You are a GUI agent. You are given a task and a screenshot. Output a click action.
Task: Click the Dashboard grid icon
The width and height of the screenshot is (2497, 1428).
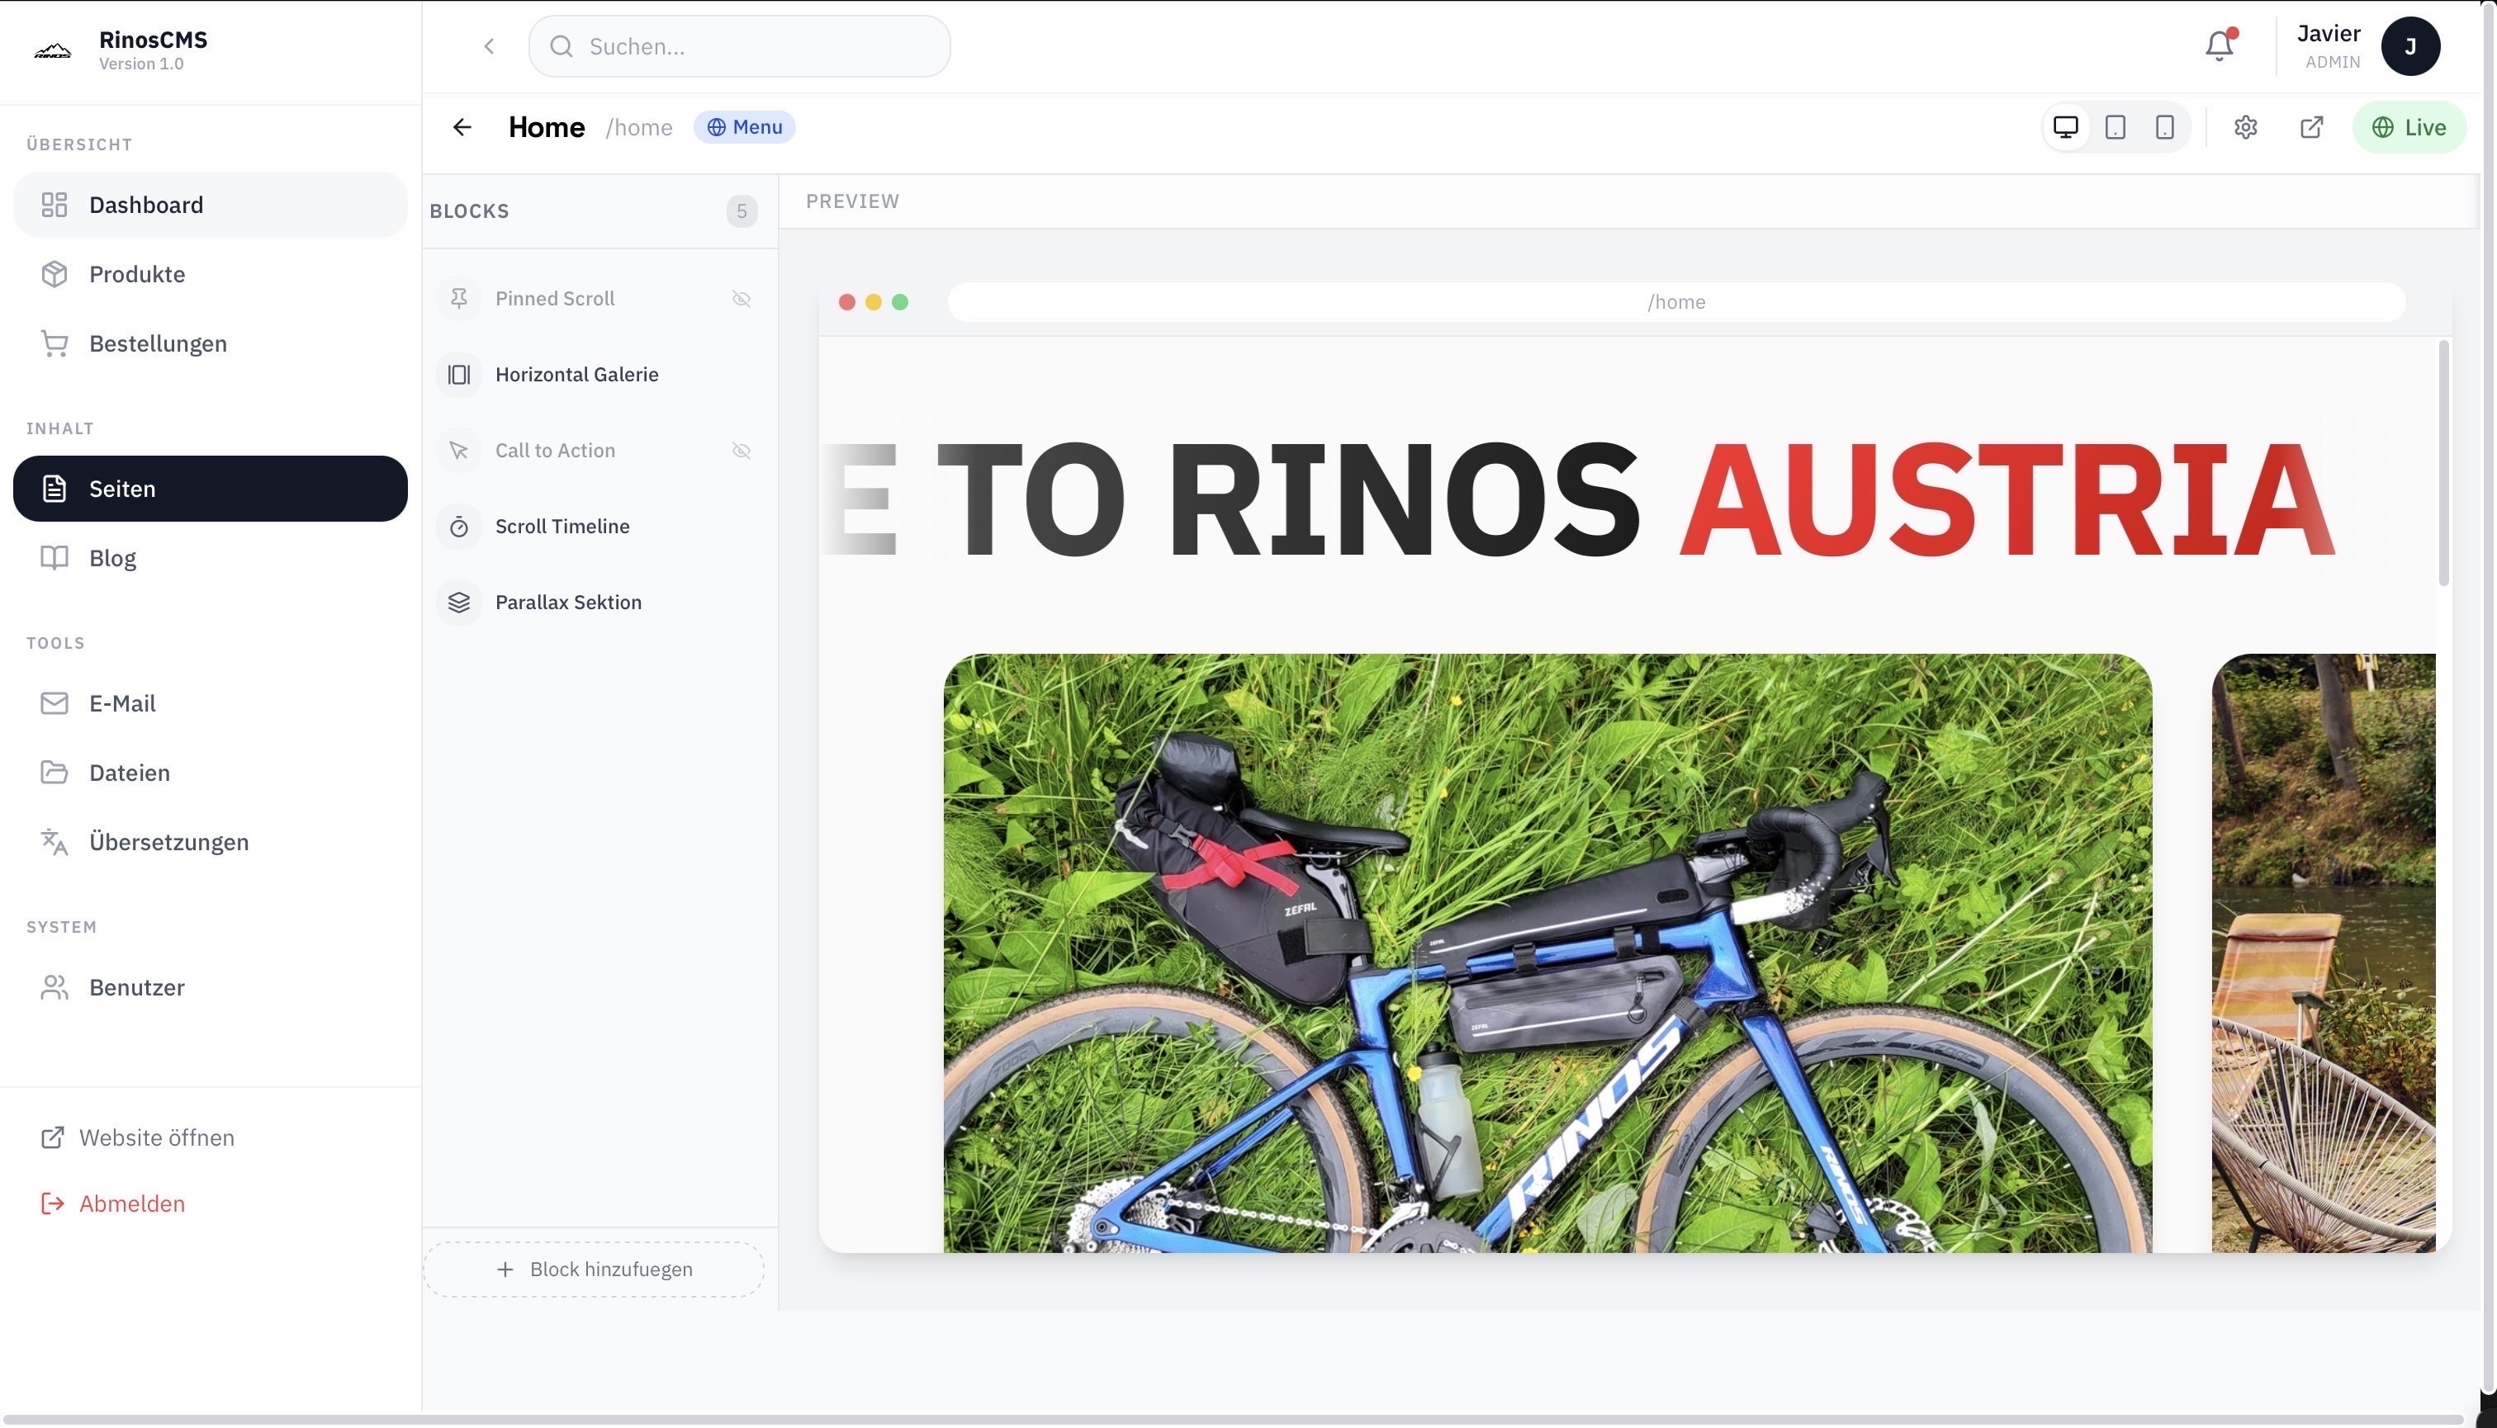pos(54,204)
